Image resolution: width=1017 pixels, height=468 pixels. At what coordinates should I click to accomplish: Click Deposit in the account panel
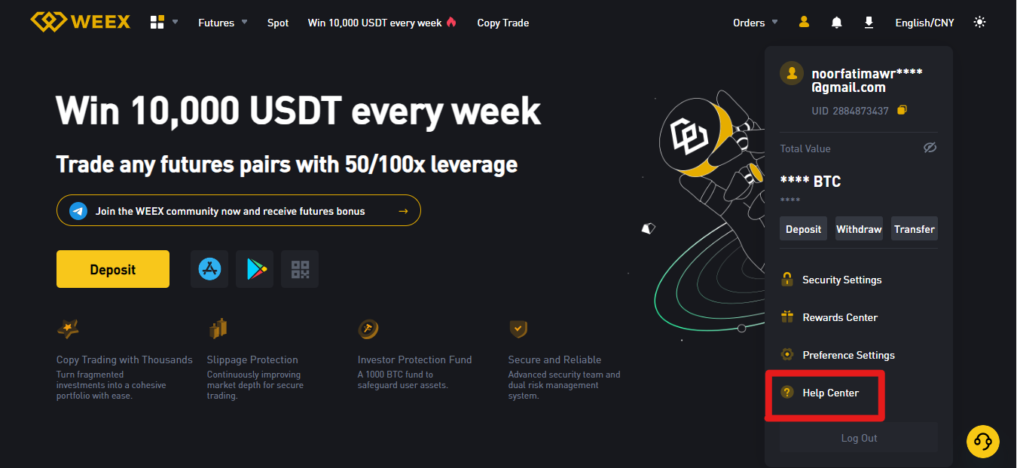coord(803,229)
